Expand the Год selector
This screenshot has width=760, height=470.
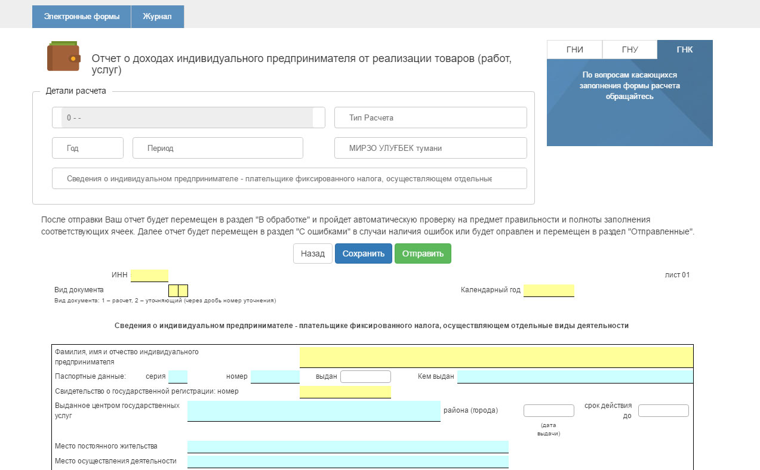tap(88, 148)
